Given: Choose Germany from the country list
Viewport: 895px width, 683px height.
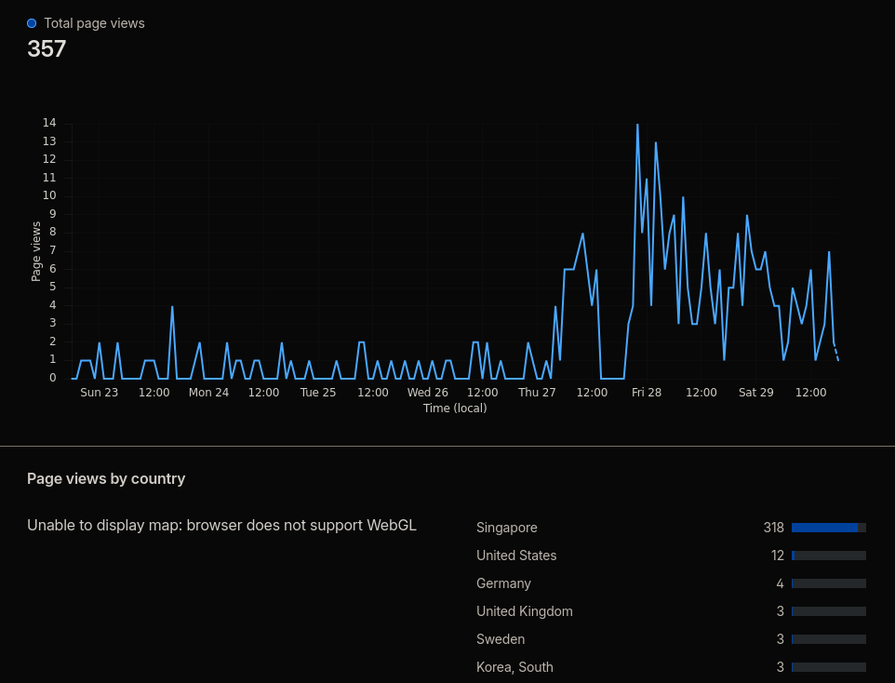Looking at the screenshot, I should point(503,583).
